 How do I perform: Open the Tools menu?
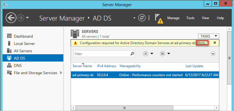click(190, 18)
